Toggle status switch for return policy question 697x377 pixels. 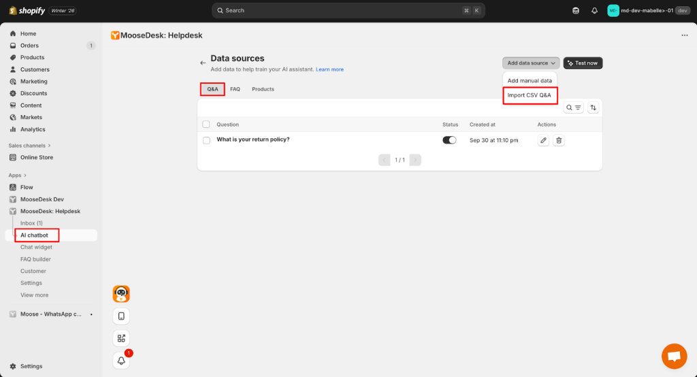pos(449,140)
